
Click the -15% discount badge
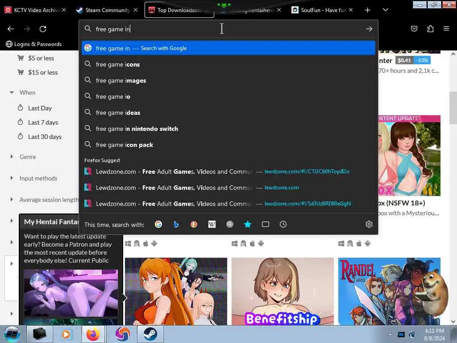click(422, 60)
